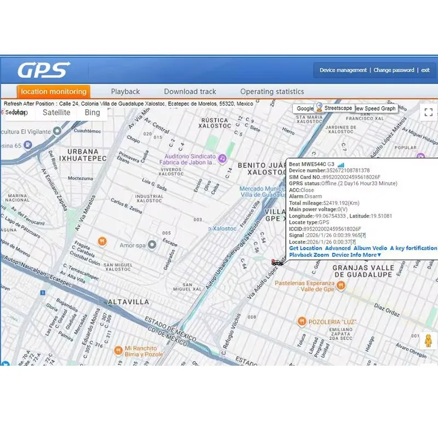Select the Google map option

click(x=305, y=108)
